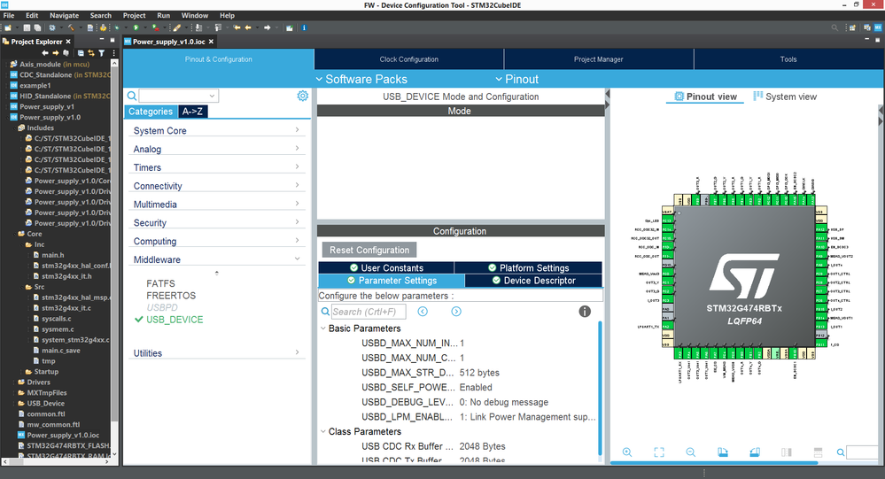Viewport: 885px width, 479px height.
Task: Click the build hammer icon
Action: [71, 27]
